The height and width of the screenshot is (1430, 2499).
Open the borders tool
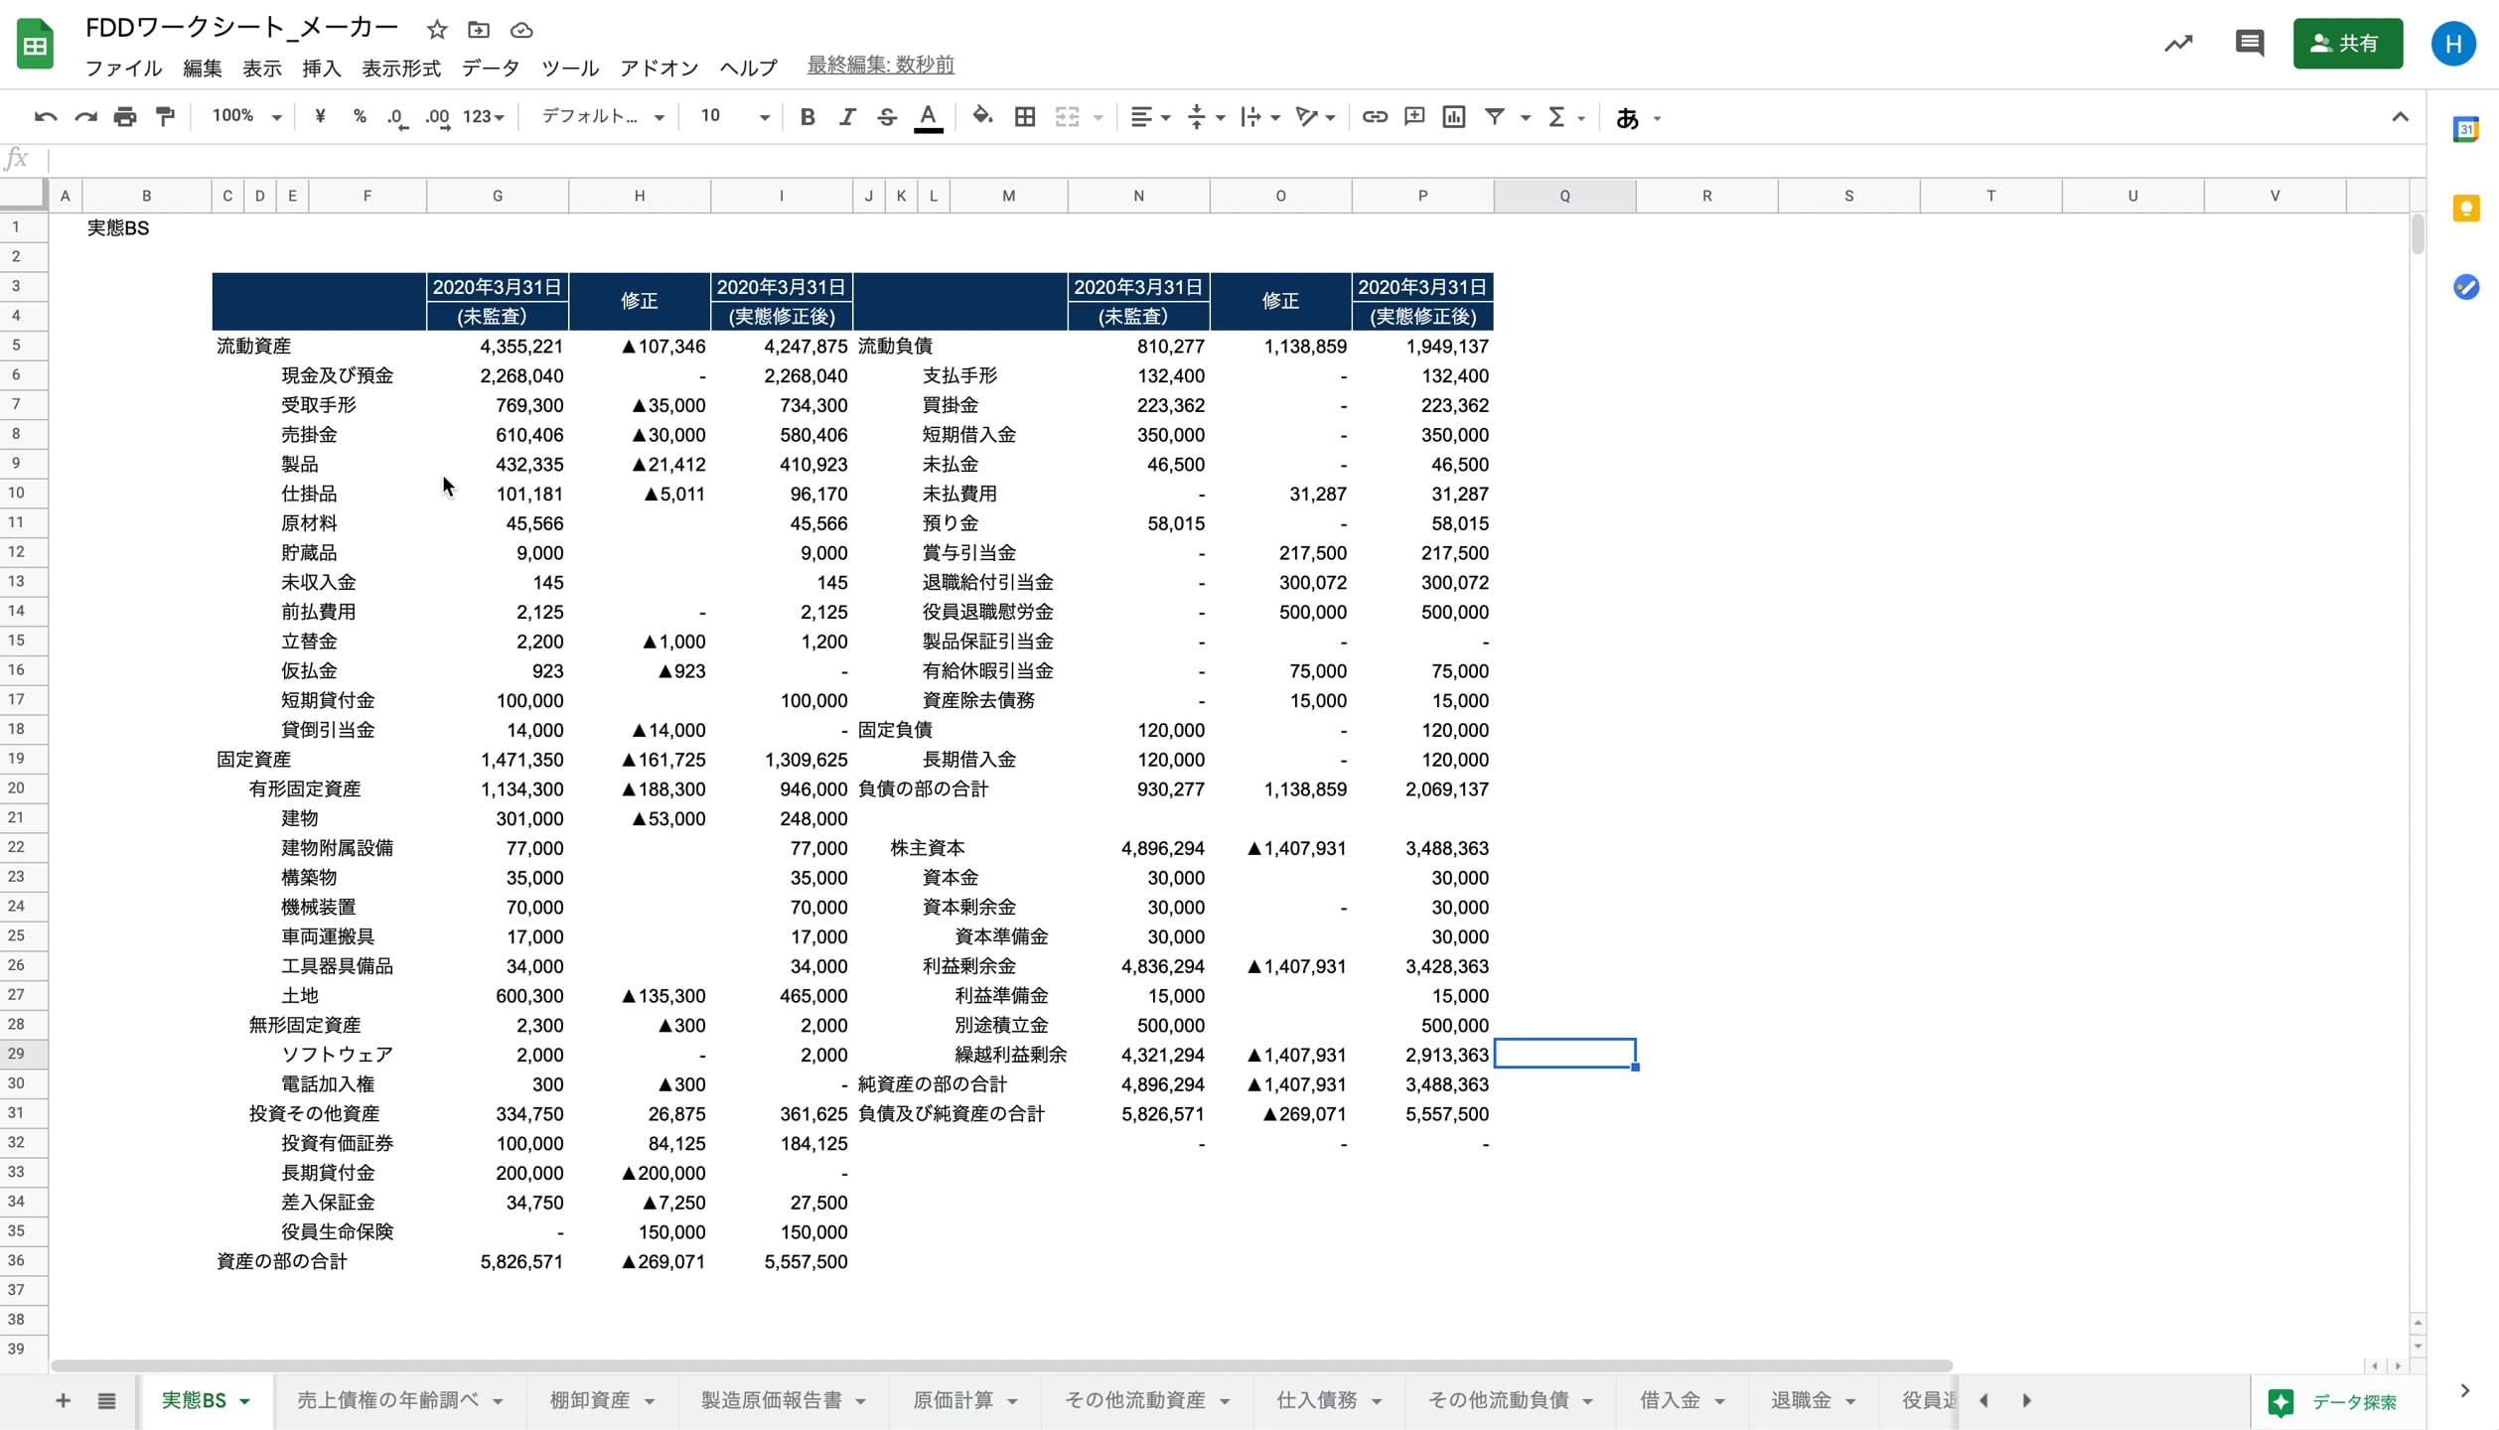tap(1025, 117)
